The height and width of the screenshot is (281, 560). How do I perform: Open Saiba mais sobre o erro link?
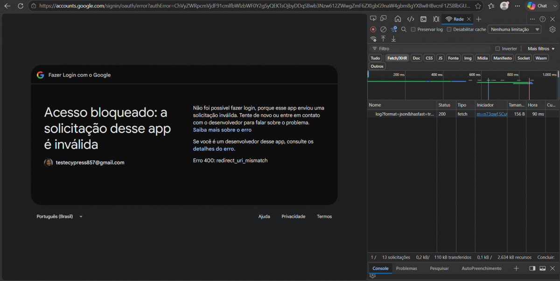pos(222,130)
